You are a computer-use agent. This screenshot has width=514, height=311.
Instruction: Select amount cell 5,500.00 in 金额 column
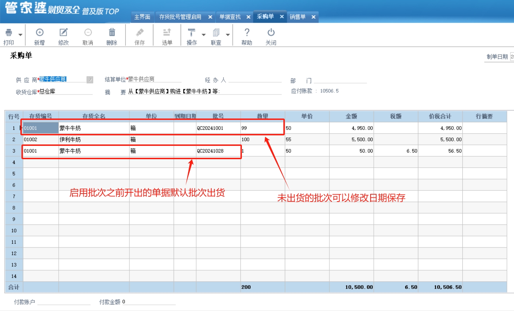(352, 140)
